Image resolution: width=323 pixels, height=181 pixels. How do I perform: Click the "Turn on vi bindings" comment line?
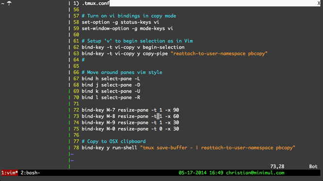(x=129, y=16)
